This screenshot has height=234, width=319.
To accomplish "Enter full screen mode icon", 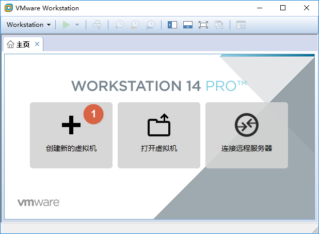I will (203, 25).
